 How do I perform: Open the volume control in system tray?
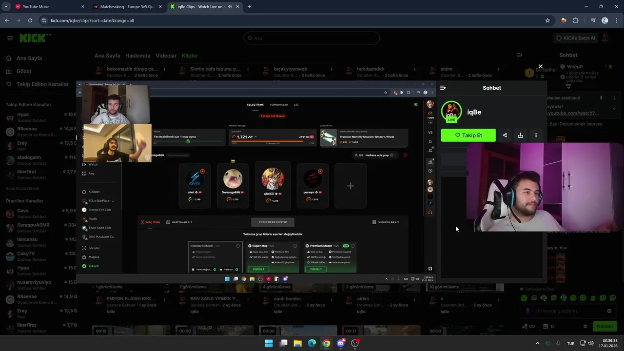pos(591,343)
